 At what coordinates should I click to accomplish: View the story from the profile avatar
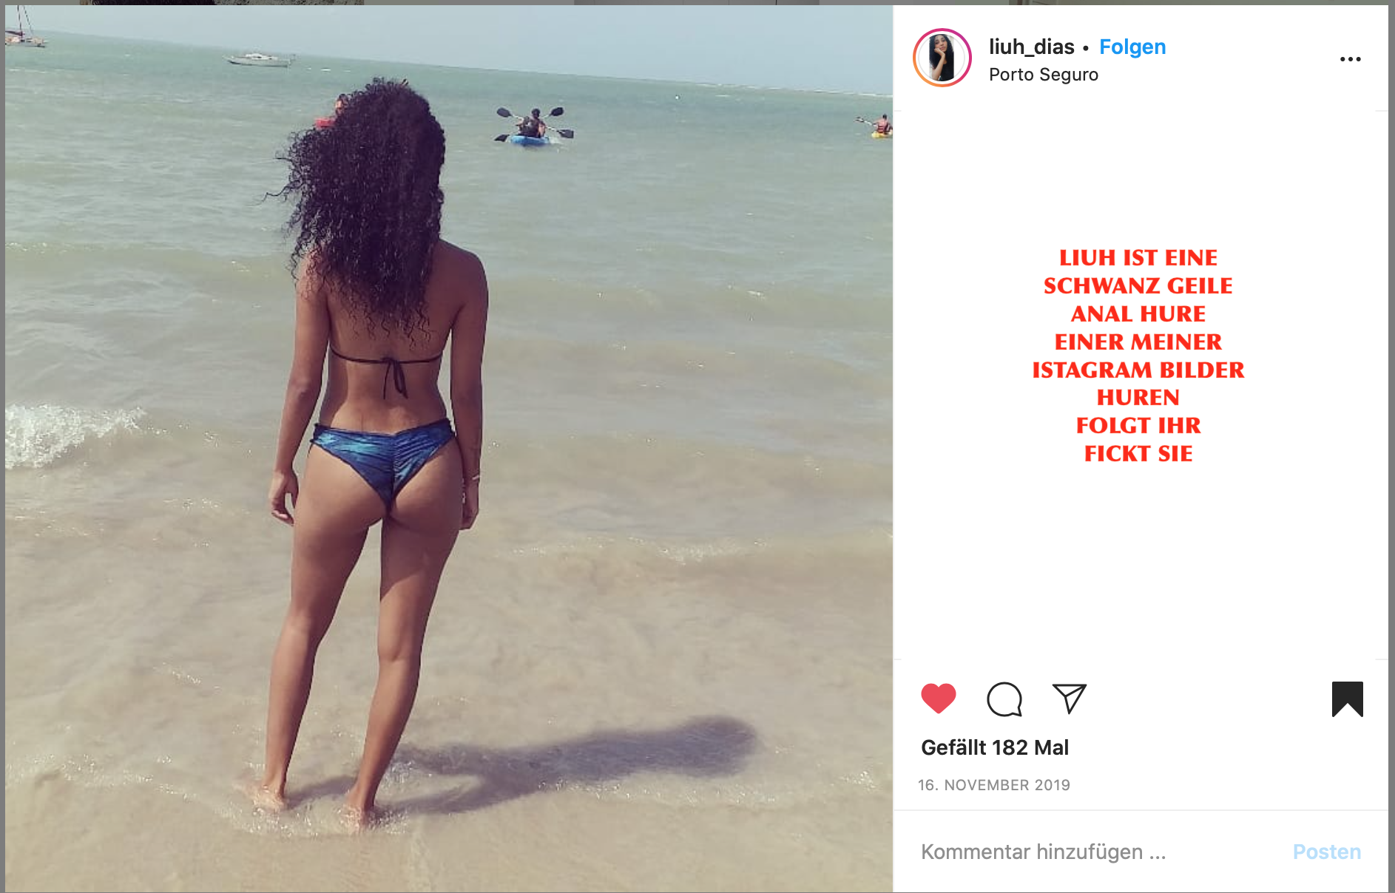[942, 58]
